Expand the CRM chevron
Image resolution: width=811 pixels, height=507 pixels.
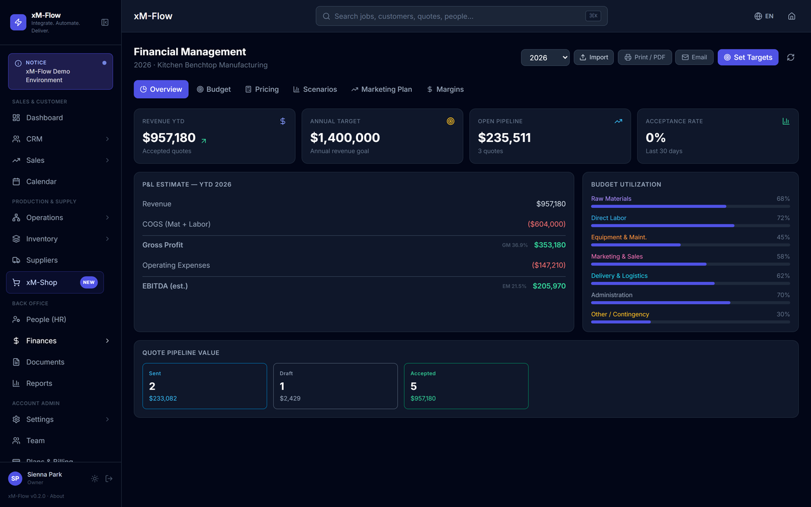click(107, 139)
